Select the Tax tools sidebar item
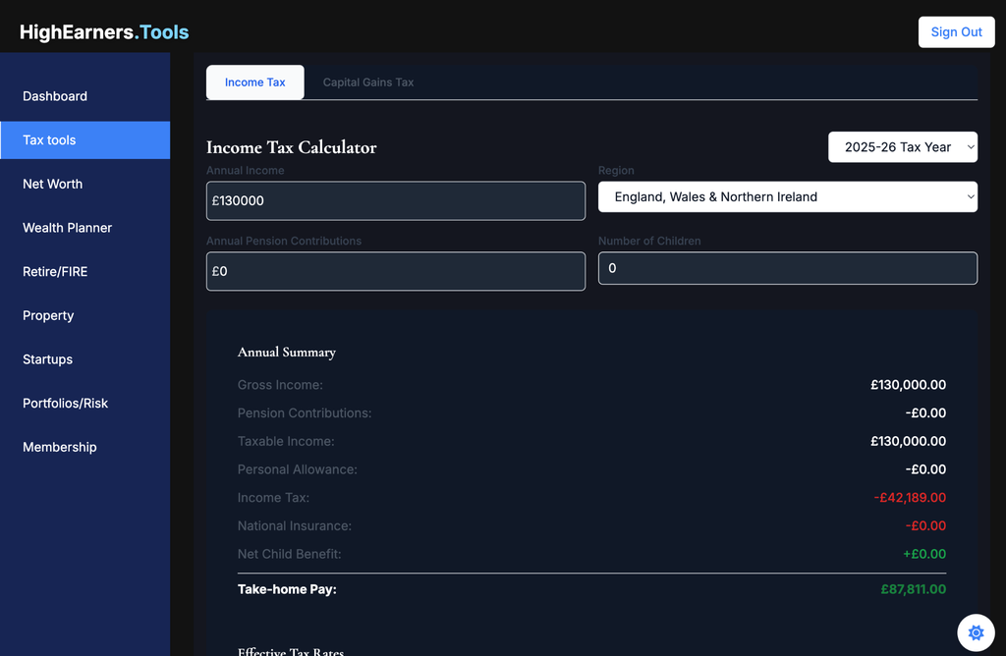This screenshot has height=656, width=1006. tap(49, 140)
